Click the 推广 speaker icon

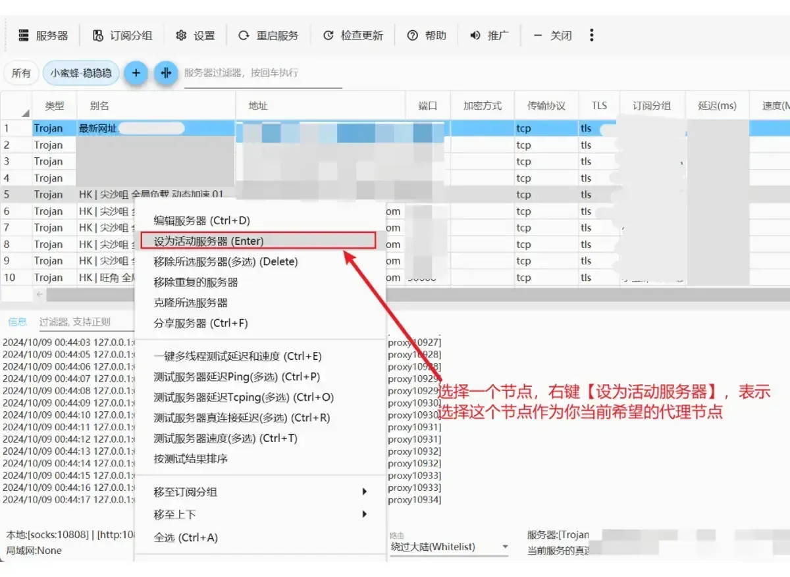click(x=475, y=36)
